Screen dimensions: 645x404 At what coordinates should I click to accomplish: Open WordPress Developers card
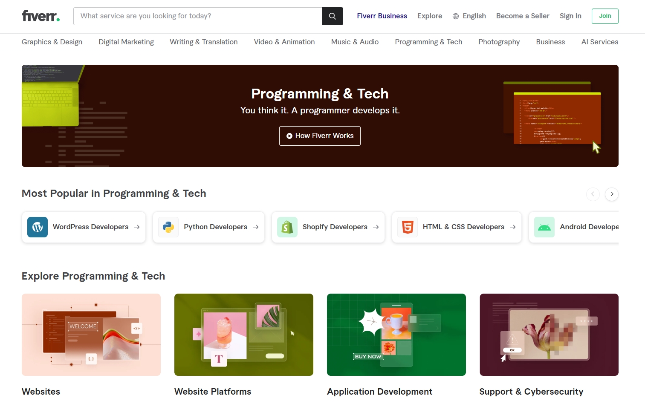(84, 227)
